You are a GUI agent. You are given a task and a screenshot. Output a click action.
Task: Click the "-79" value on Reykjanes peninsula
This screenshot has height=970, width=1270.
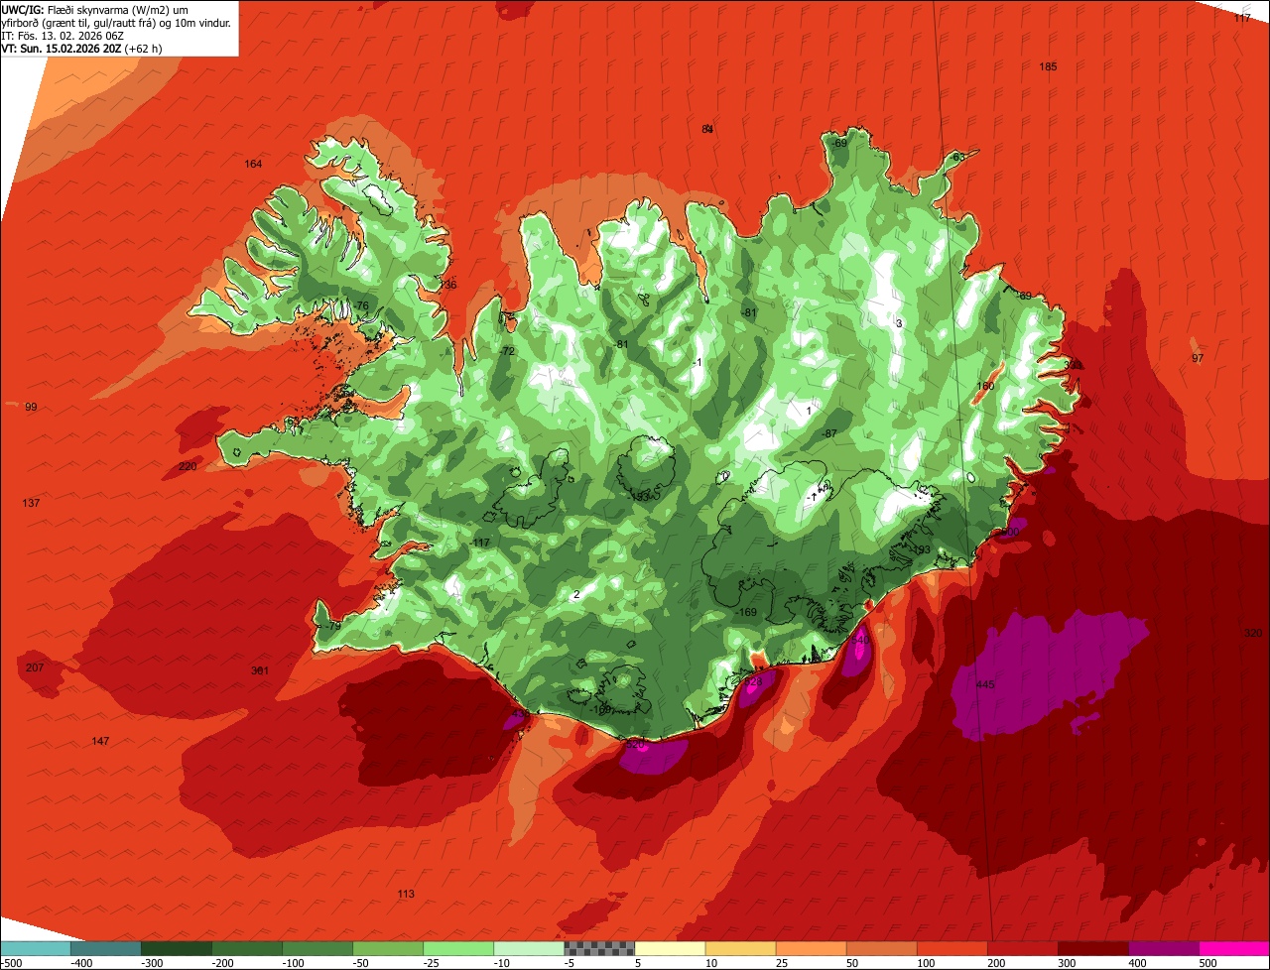pos(333,627)
